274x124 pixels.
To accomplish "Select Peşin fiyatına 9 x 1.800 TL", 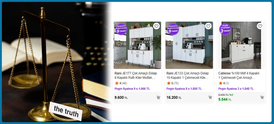I will [184, 89].
